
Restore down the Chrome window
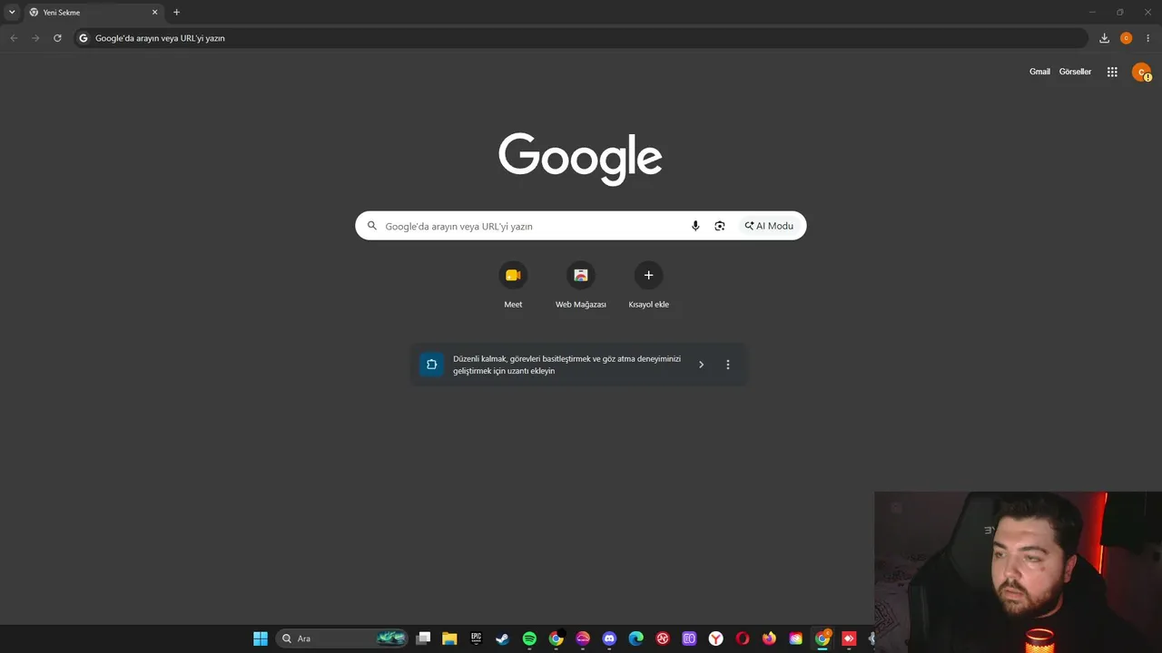1119,13
